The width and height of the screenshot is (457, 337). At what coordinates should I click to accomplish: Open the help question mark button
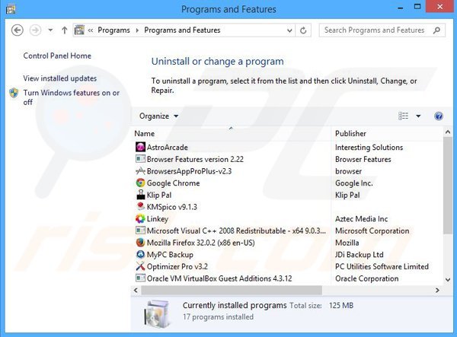click(x=439, y=116)
